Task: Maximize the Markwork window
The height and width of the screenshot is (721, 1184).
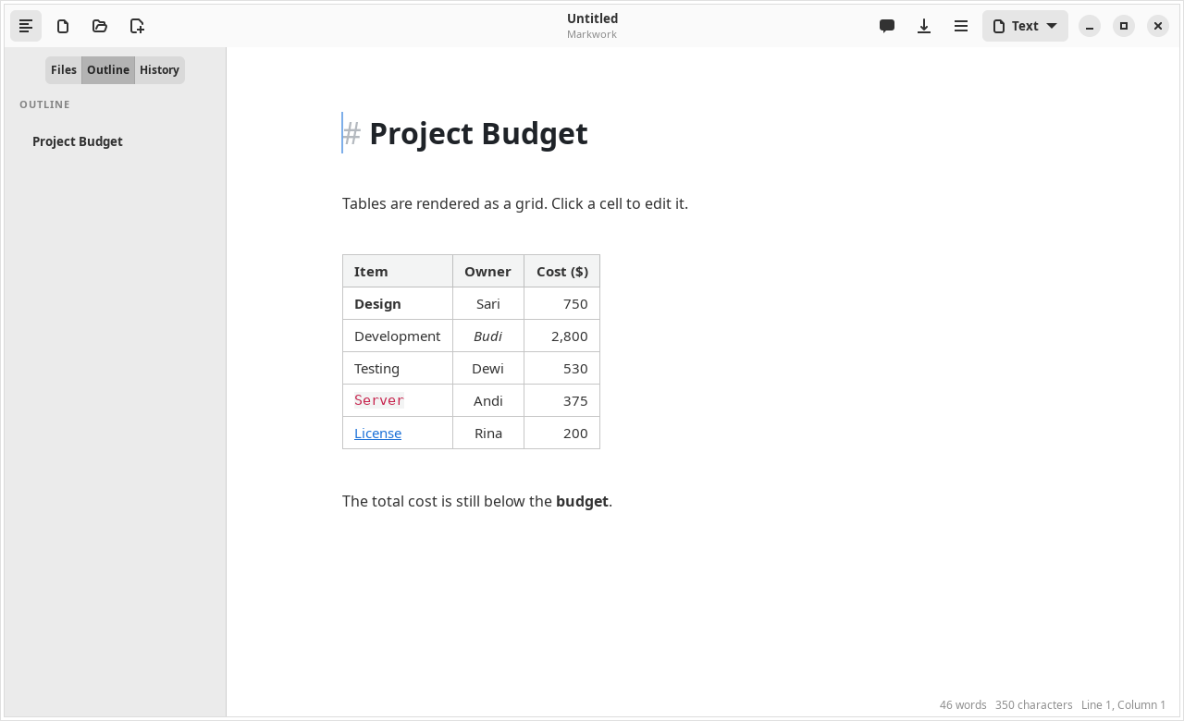Action: coord(1124,26)
